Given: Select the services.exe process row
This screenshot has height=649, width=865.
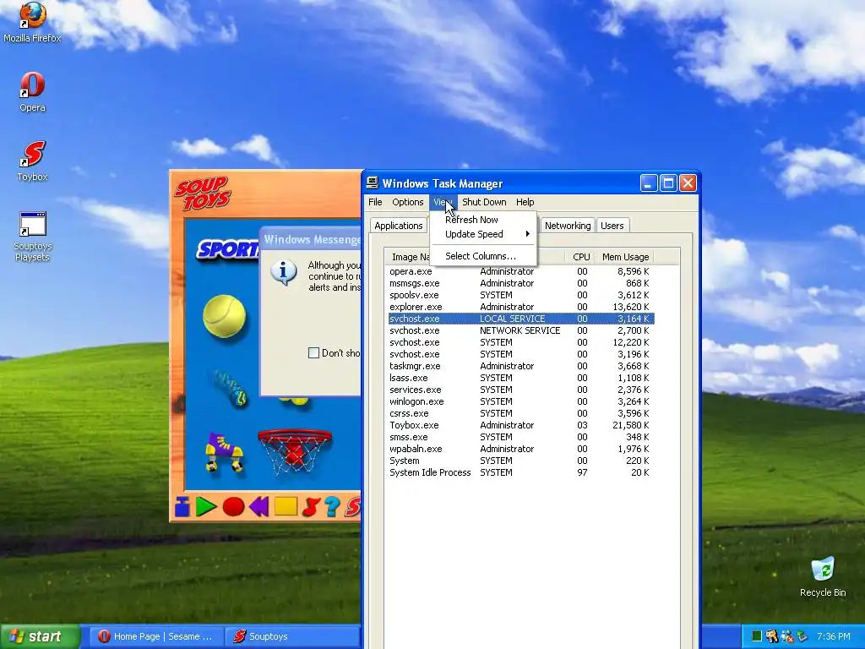Looking at the screenshot, I should (520, 390).
